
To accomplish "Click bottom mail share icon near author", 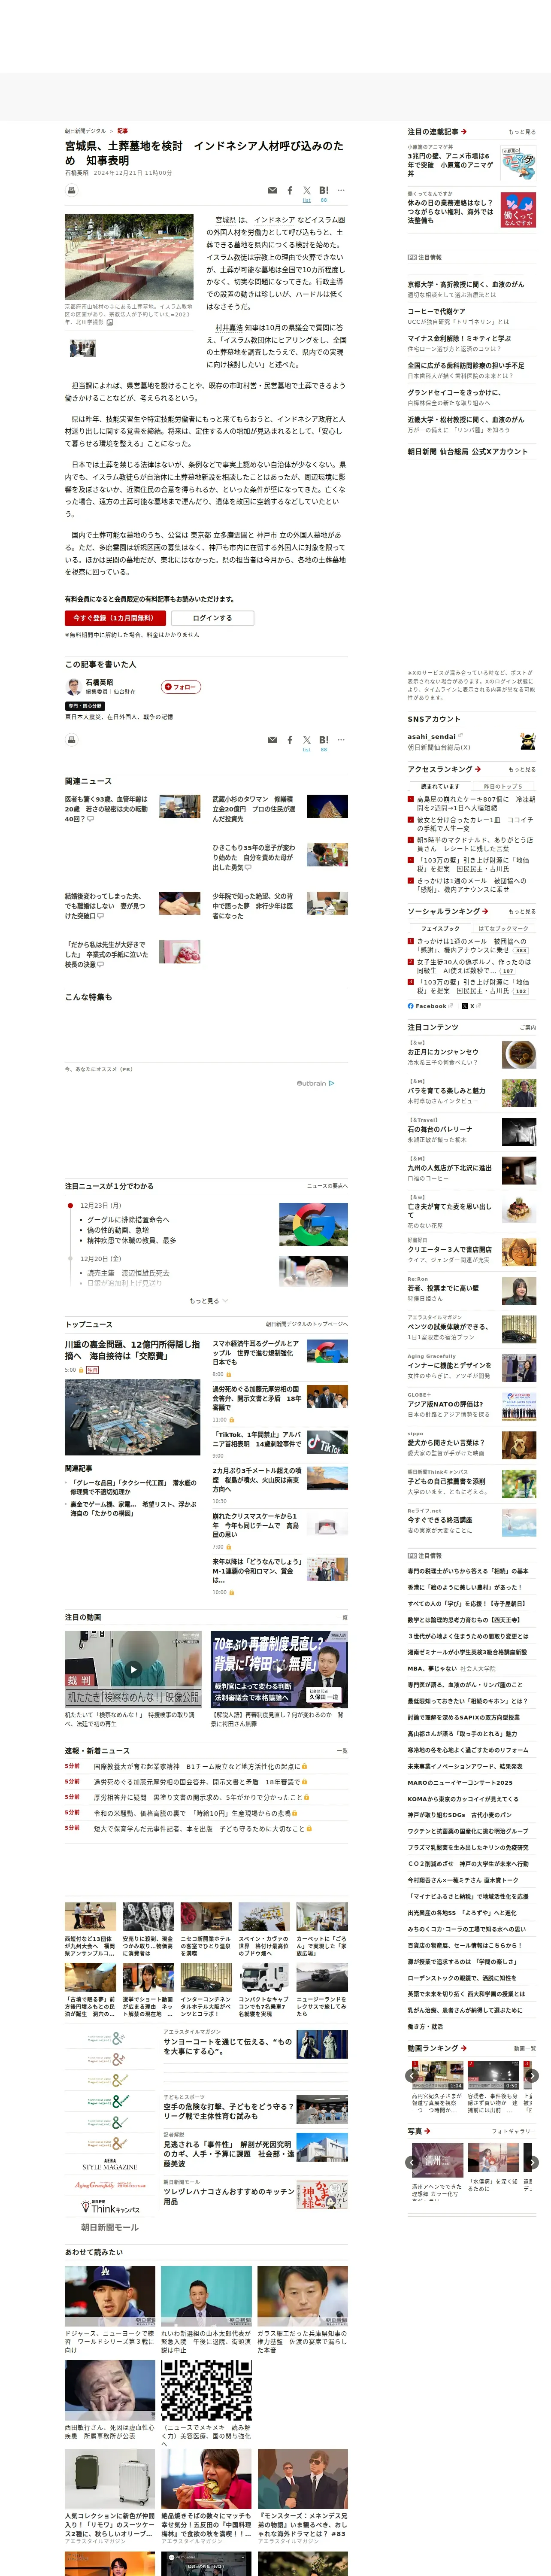I will pyautogui.click(x=272, y=740).
